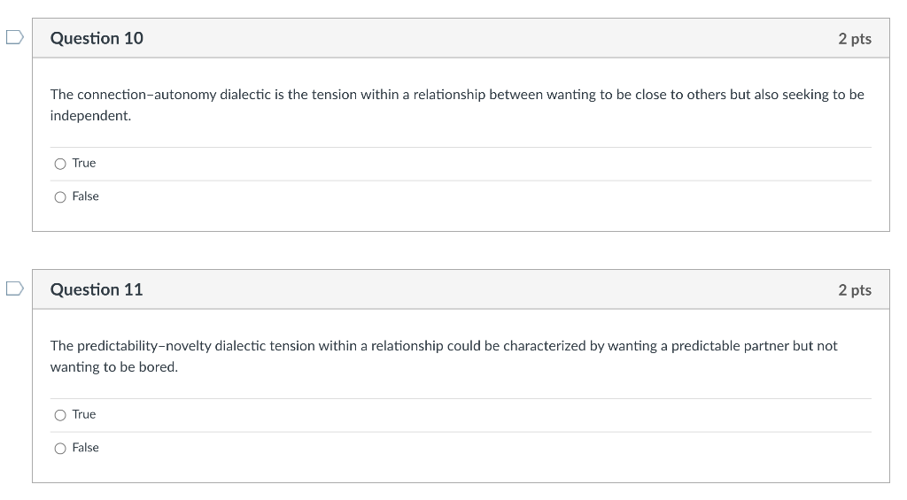This screenshot has width=907, height=500.
Task: Click the word "independent." in Question 10
Action: coord(91,116)
